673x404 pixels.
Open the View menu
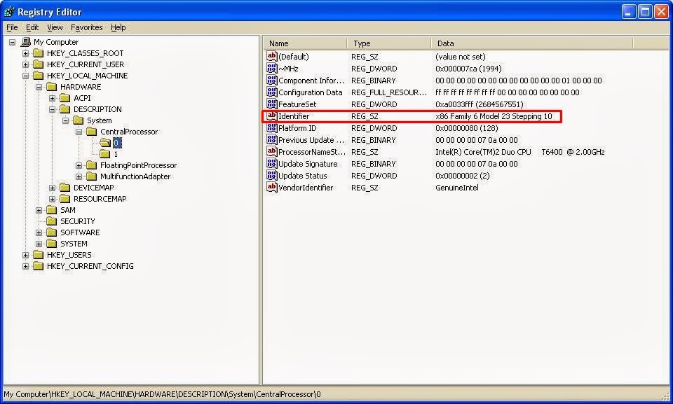click(55, 27)
